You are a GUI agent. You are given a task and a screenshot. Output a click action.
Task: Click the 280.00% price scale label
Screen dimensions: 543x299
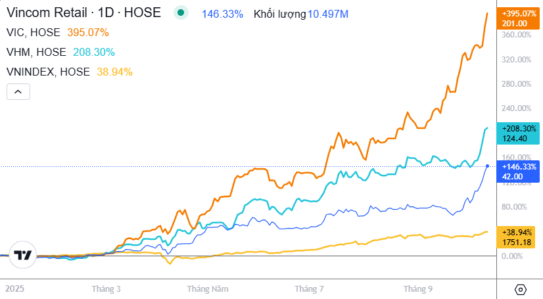516,84
